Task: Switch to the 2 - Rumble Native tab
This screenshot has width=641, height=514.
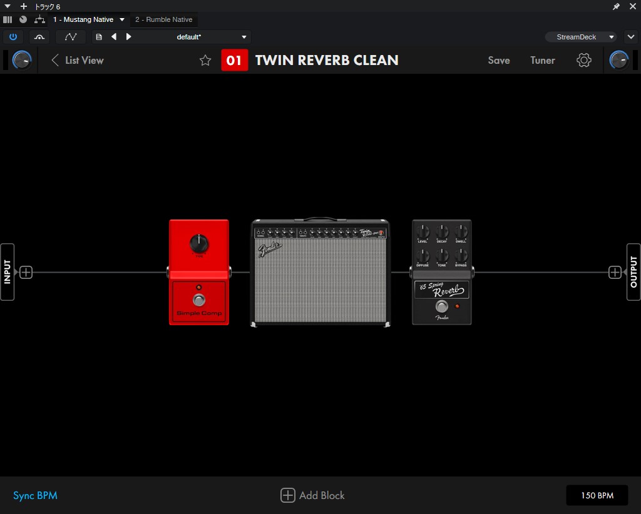Action: [x=164, y=19]
